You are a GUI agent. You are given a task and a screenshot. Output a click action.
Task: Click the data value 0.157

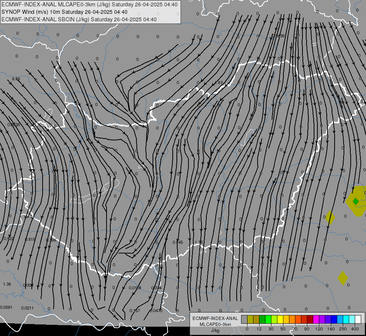tap(135, 311)
